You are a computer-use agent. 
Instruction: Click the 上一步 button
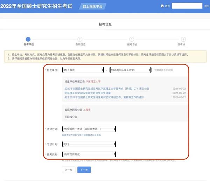(69, 170)
